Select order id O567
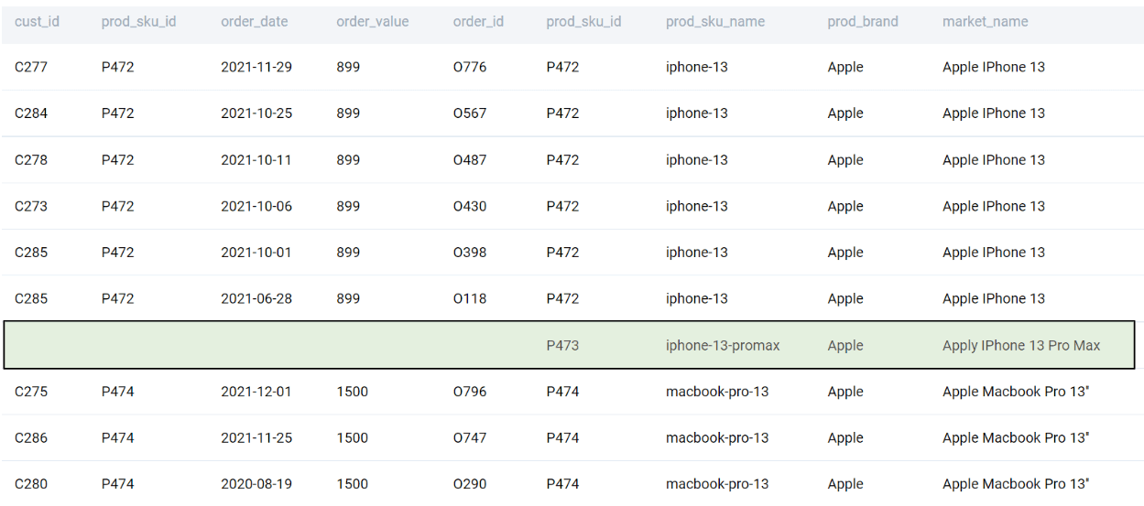This screenshot has height=506, width=1144. point(470,113)
